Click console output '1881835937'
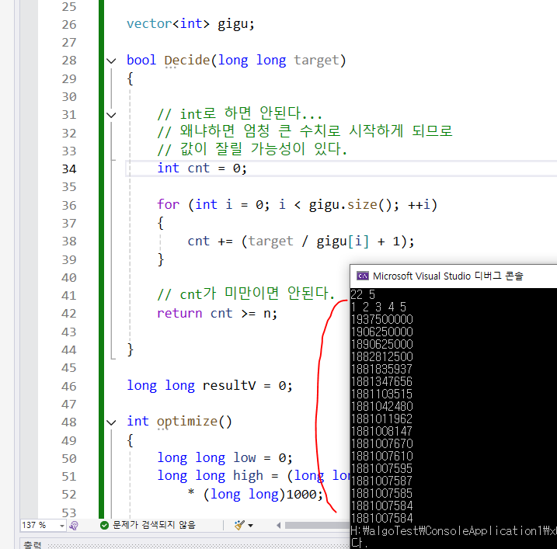 382,369
